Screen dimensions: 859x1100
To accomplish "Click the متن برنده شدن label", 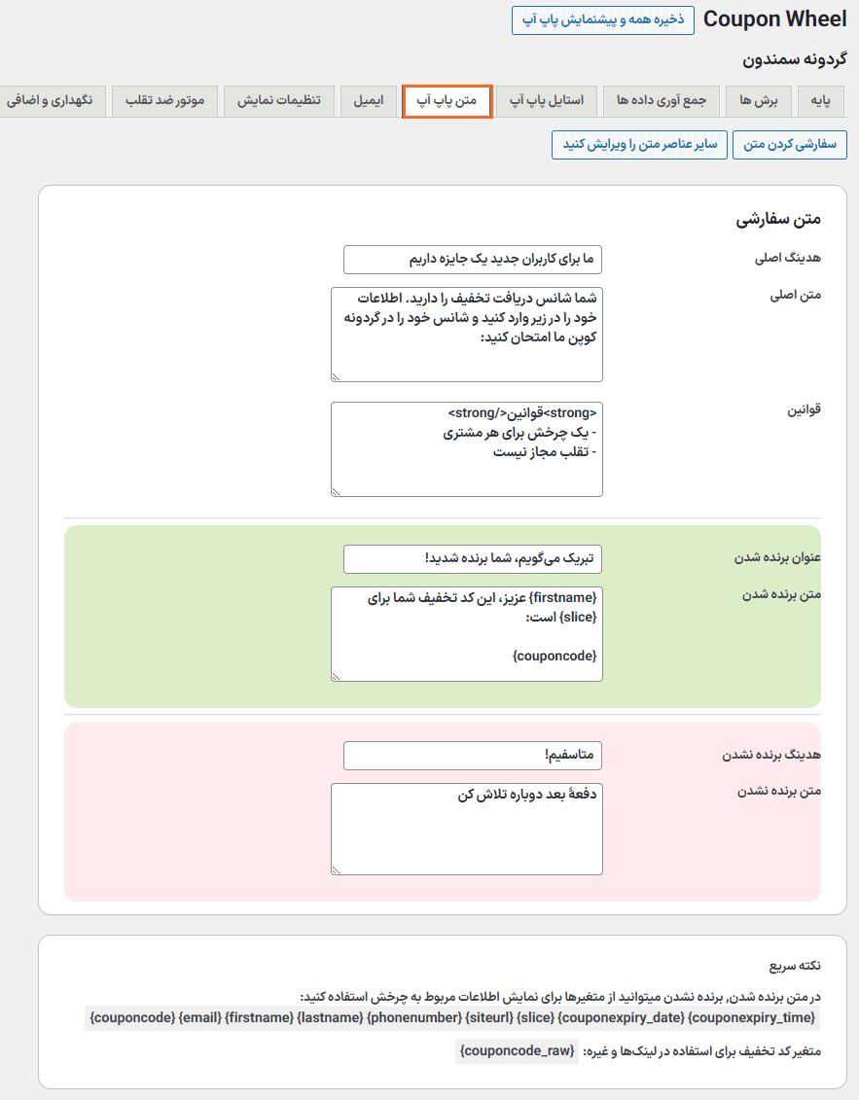I will coord(782,594).
